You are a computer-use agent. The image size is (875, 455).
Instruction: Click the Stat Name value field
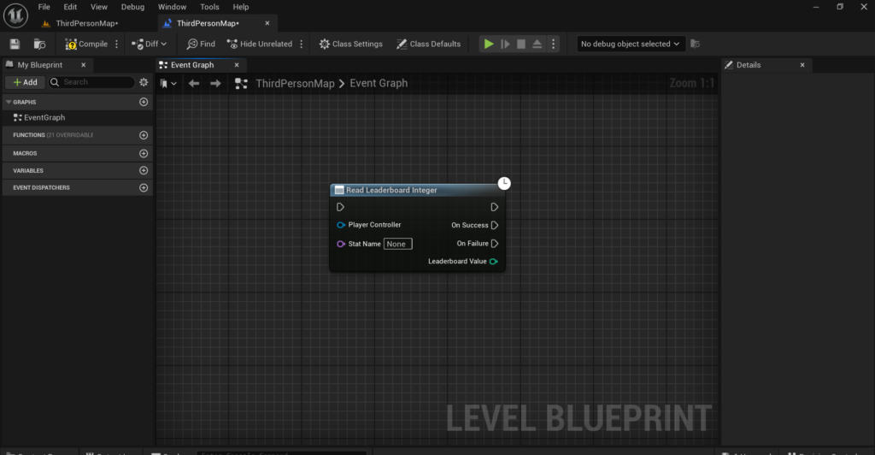[398, 244]
